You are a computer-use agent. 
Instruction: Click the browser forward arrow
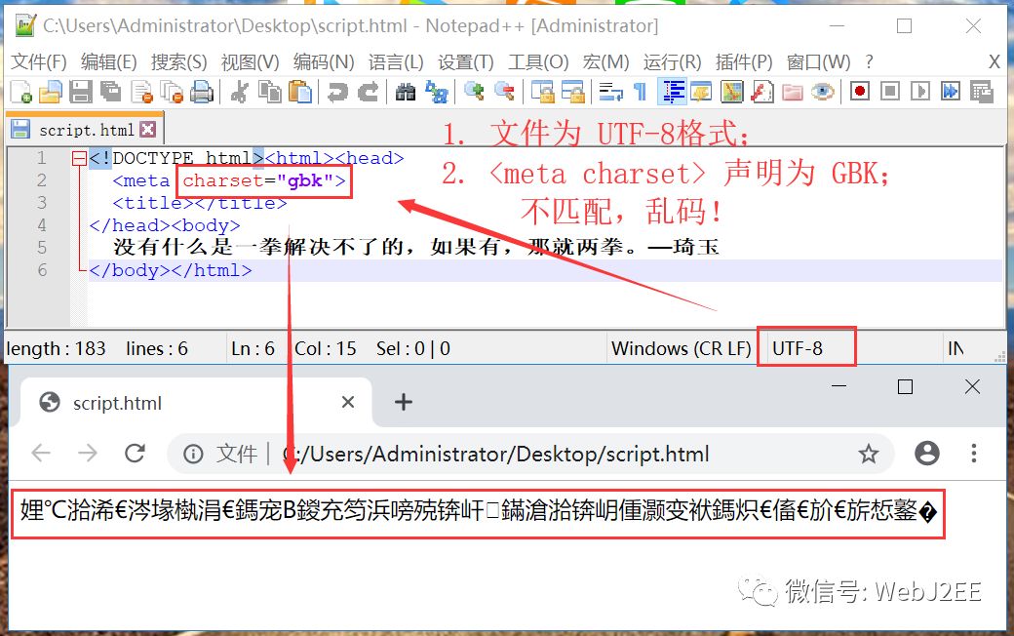point(88,454)
